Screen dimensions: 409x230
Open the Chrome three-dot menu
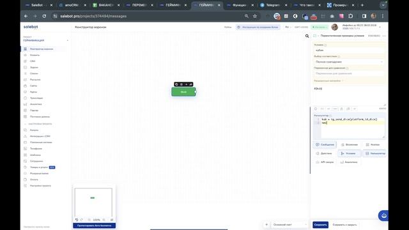coord(383,16)
